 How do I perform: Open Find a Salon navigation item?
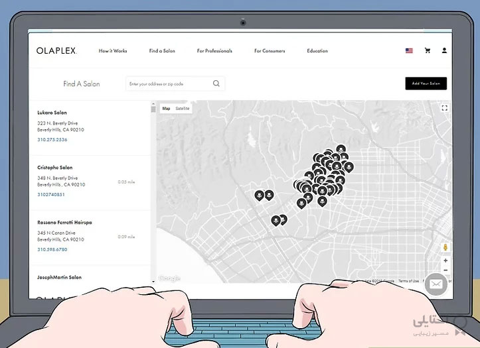[x=162, y=51]
